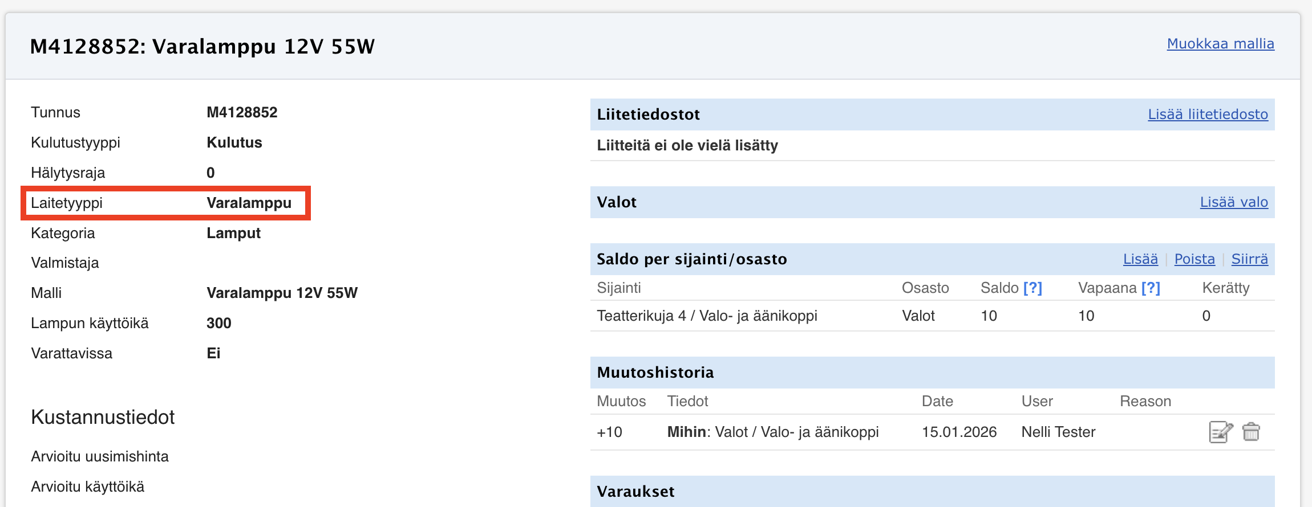Screen dimensions: 1312x507
Task: Click Poista in Saldo per sijainti header
Action: (1194, 259)
